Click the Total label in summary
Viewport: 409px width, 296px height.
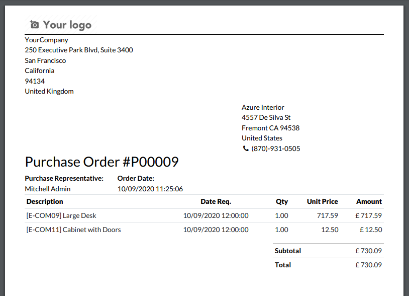coord(283,265)
